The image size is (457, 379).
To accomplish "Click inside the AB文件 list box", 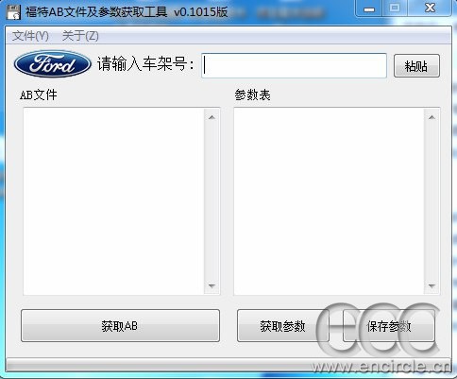I will tap(114, 201).
